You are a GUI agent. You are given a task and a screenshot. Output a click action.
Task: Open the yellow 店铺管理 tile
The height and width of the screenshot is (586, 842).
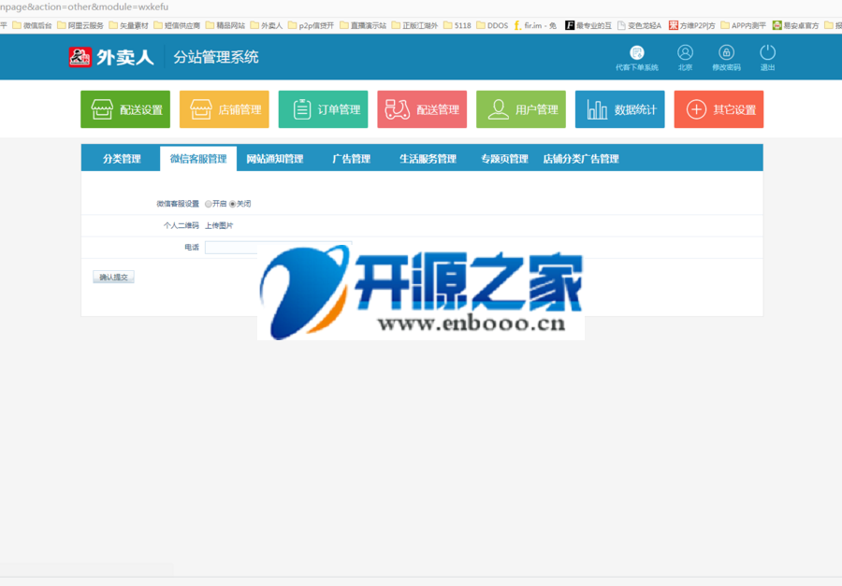click(224, 109)
